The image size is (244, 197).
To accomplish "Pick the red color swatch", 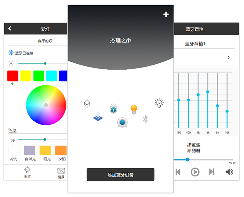I will coord(13,76).
